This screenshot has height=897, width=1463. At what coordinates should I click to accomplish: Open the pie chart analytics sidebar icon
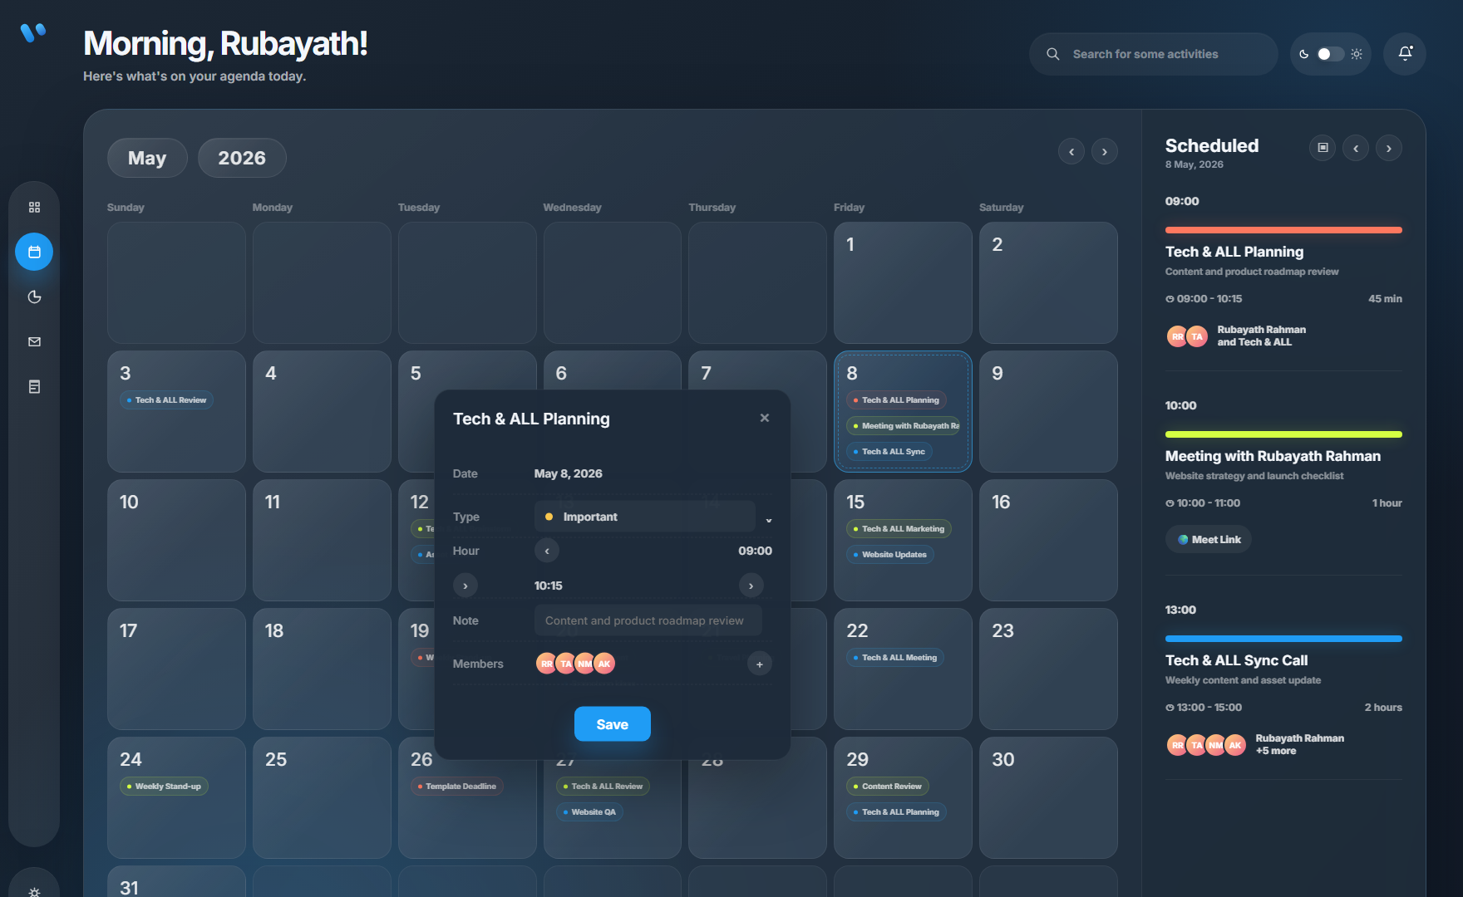pos(34,297)
